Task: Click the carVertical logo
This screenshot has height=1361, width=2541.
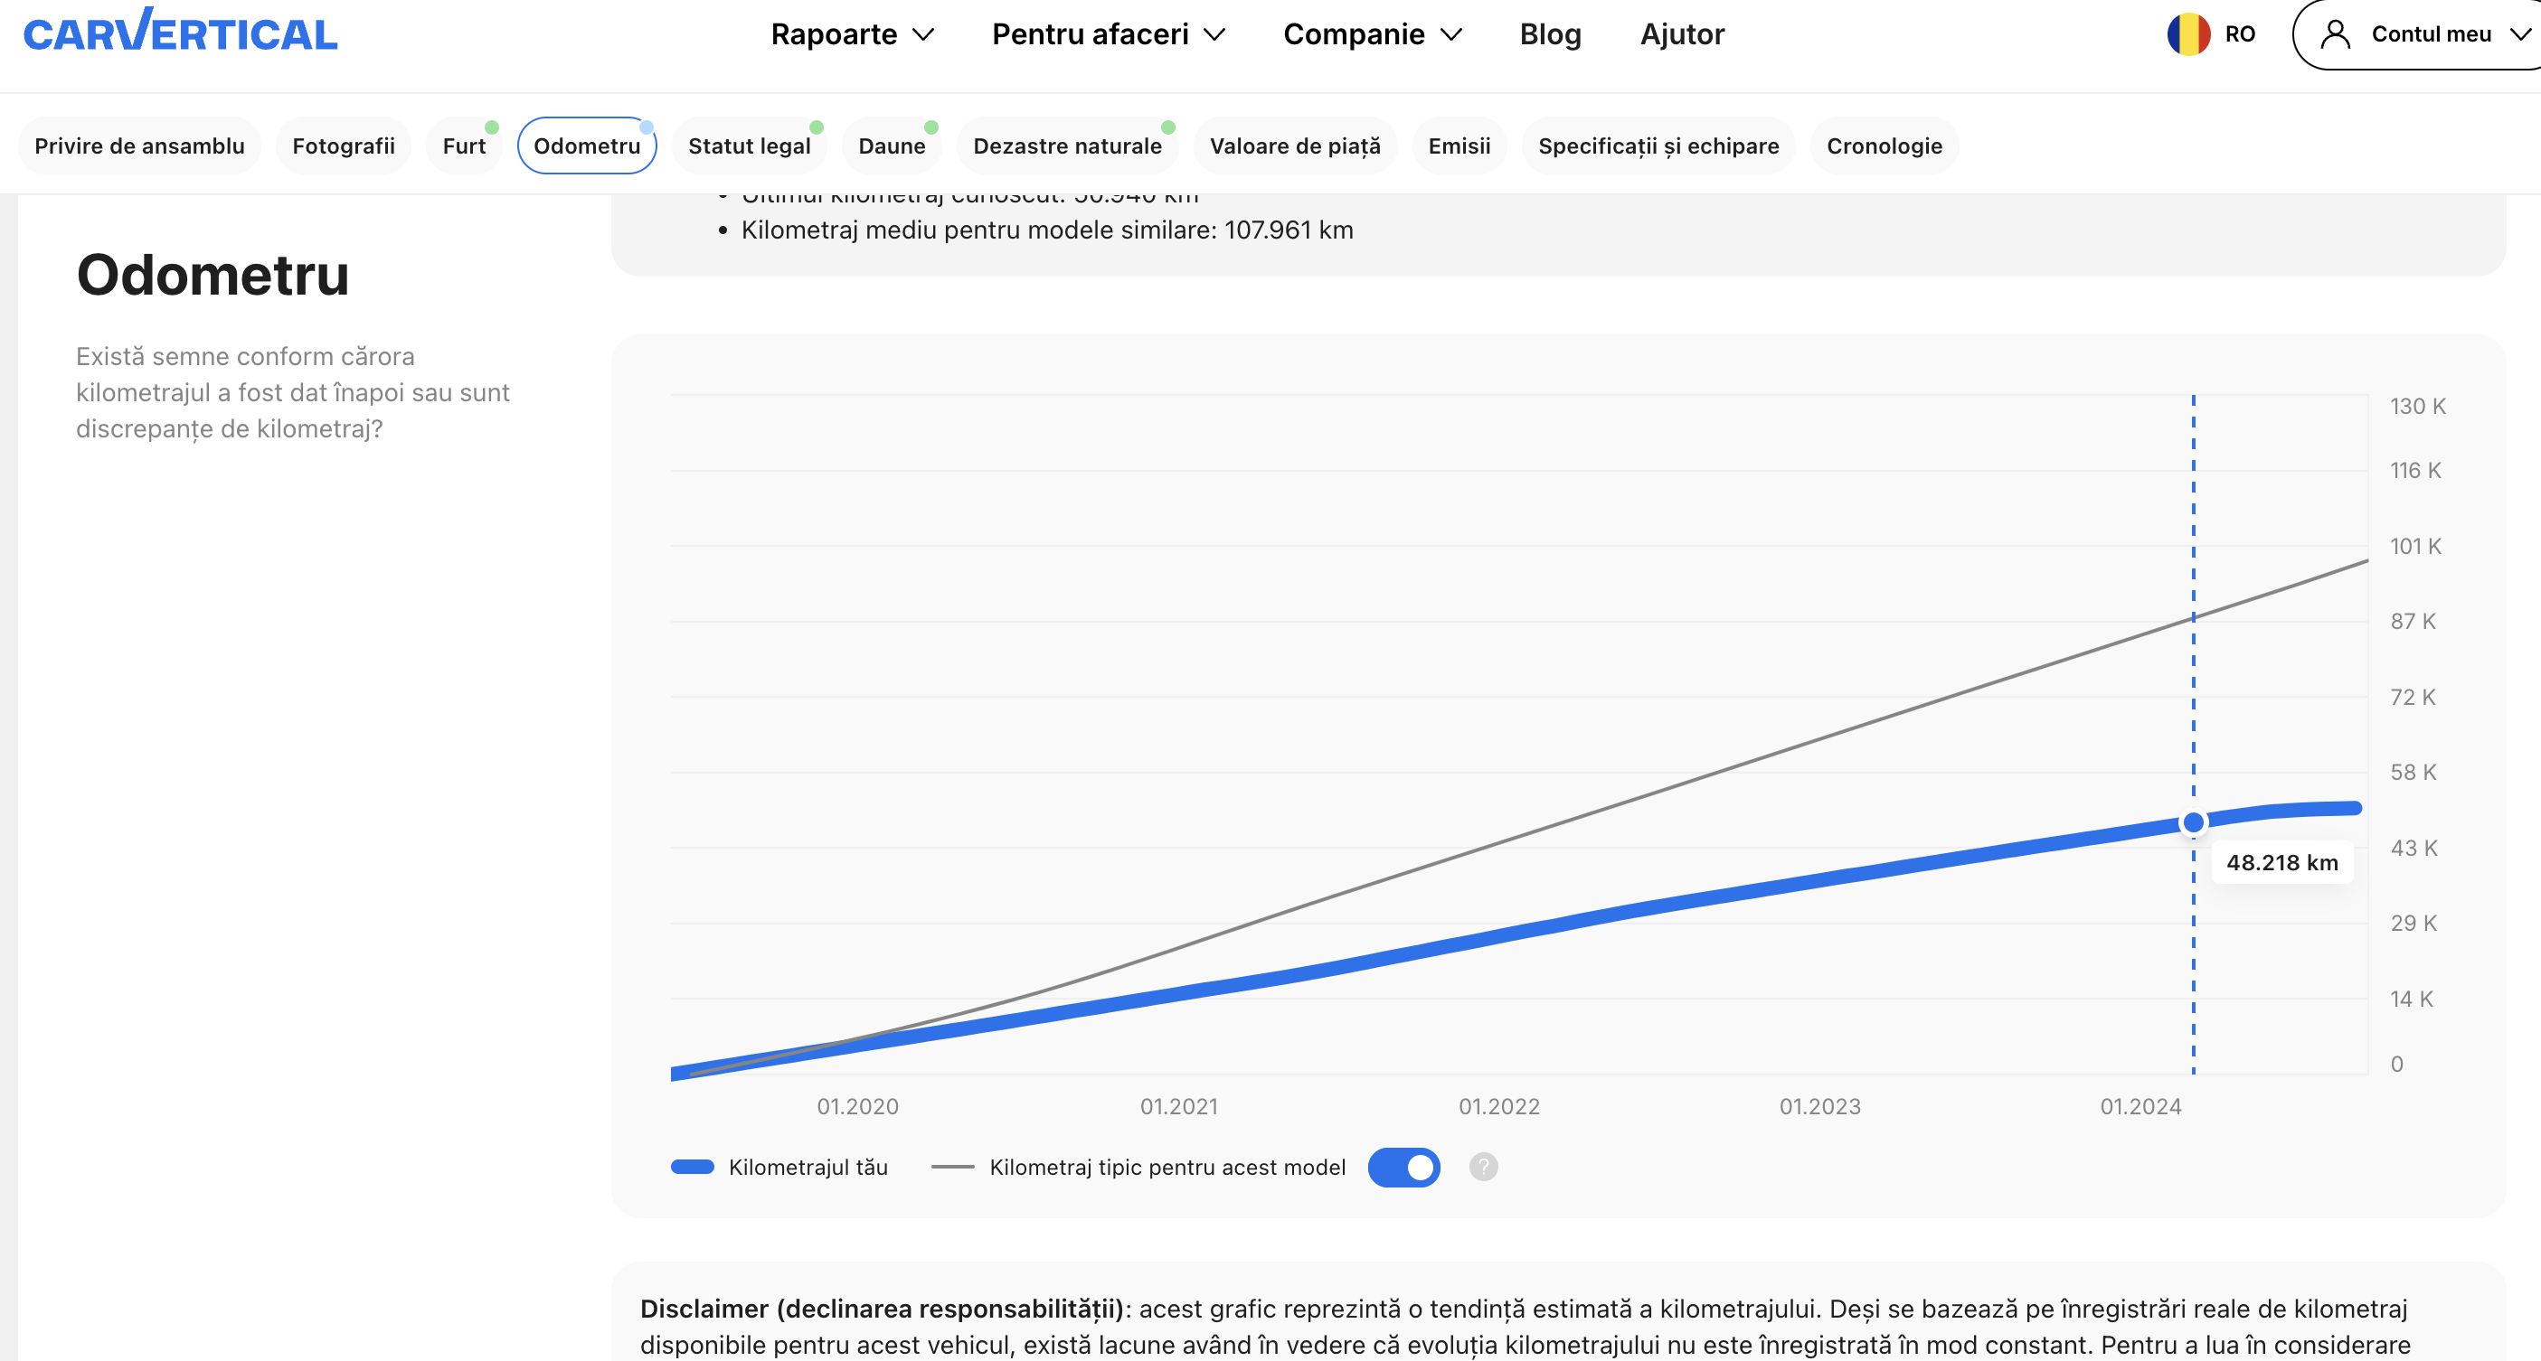Action: coord(181,31)
